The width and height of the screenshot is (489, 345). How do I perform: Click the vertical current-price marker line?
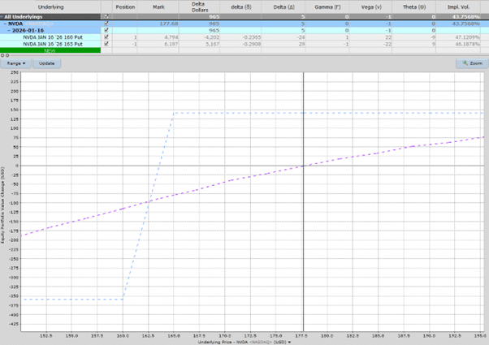coord(304,203)
